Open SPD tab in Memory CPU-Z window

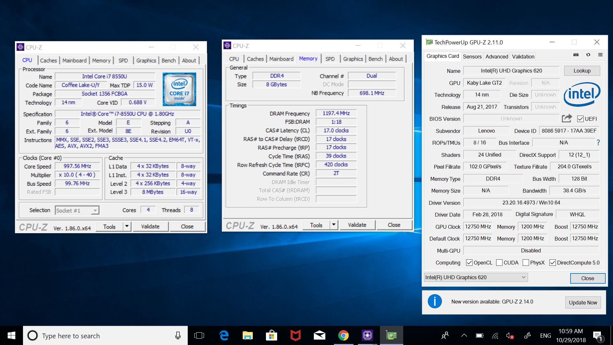[330, 59]
